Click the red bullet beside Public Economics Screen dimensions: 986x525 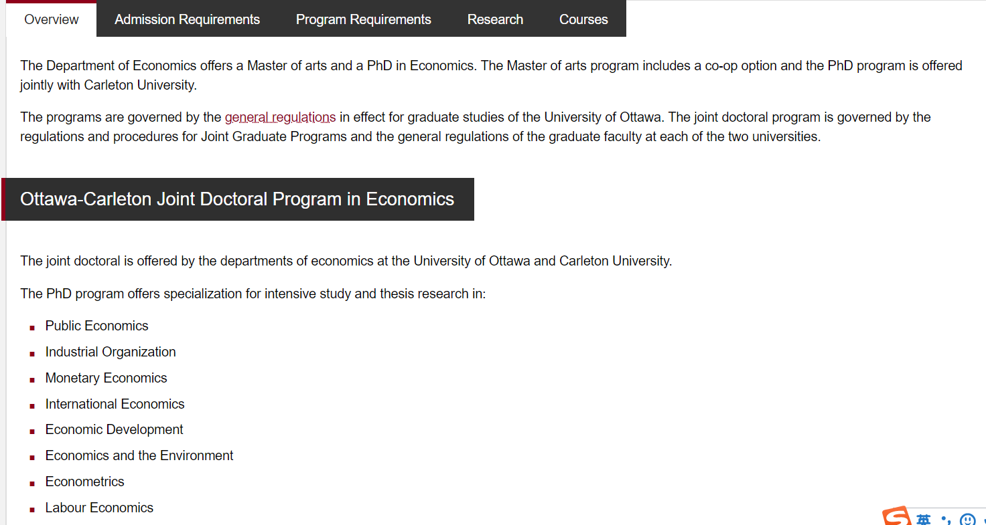point(31,328)
